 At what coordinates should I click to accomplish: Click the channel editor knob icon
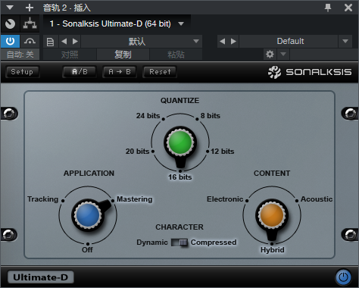pyautogui.click(x=10, y=23)
